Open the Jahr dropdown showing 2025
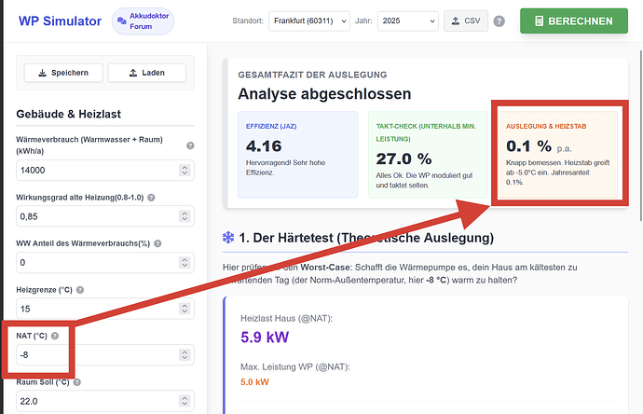This screenshot has height=414, width=643. coord(407,21)
